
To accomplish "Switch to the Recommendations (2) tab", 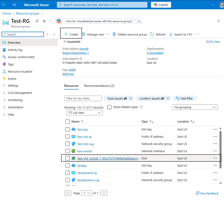I will pos(99,86).
